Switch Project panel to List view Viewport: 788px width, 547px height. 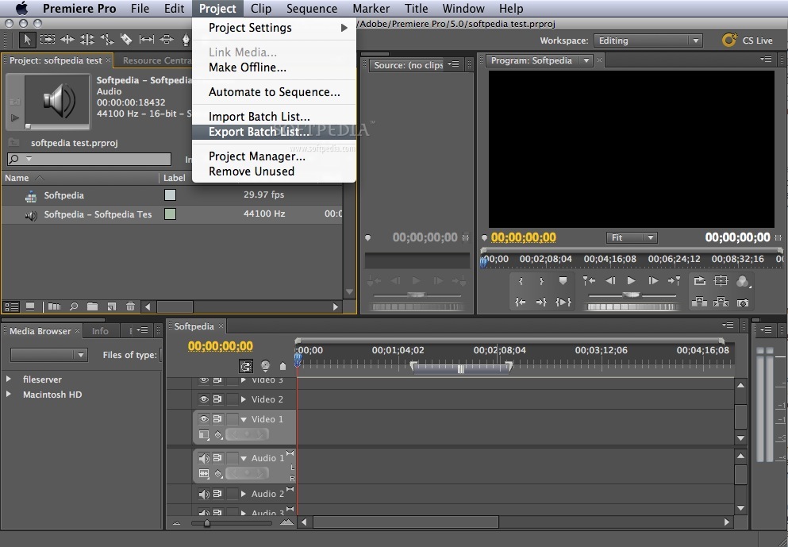tap(12, 306)
